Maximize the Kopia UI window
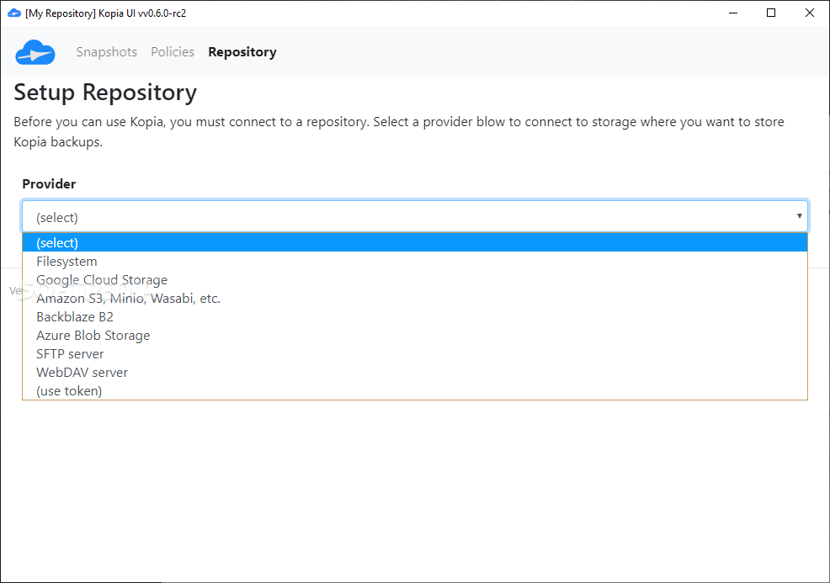 pyautogui.click(x=771, y=13)
